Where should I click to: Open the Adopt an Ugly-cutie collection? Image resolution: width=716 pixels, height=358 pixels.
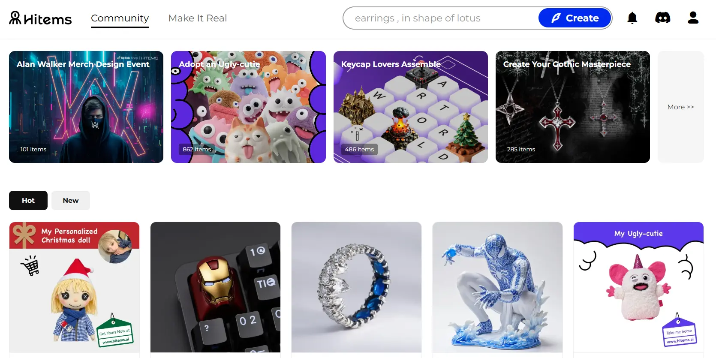tap(248, 107)
